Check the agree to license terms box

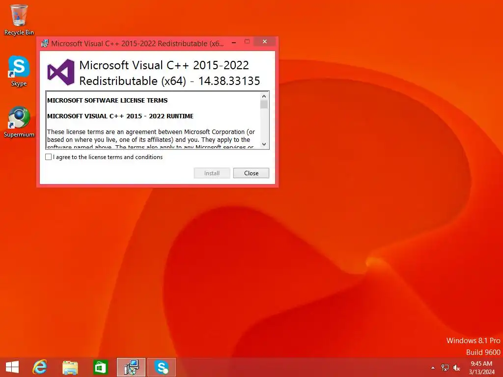coord(49,157)
